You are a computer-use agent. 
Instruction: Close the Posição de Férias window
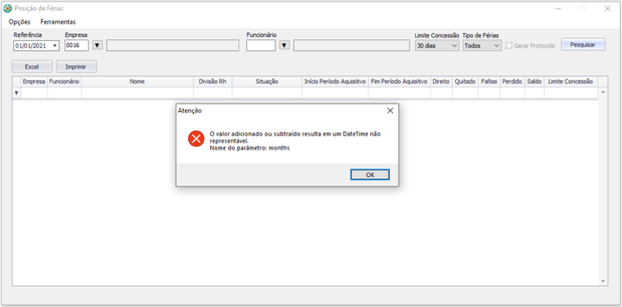point(607,9)
